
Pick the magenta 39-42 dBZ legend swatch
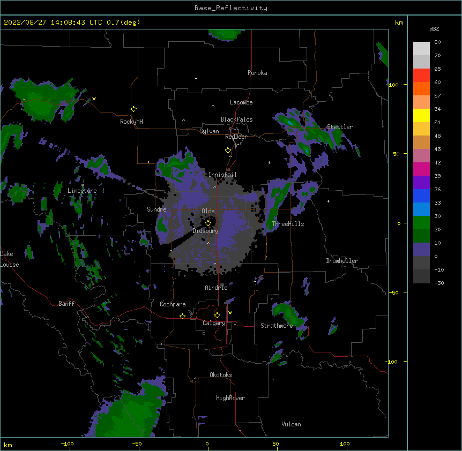click(421, 169)
